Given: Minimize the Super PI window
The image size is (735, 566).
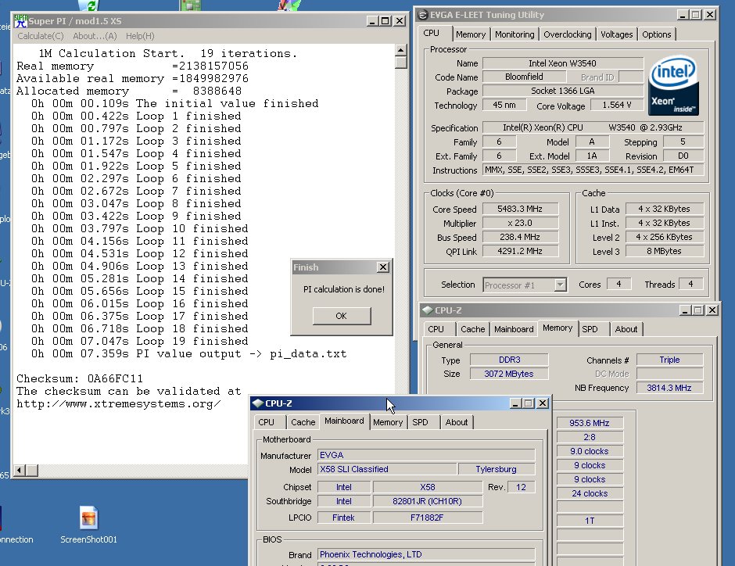Looking at the screenshot, I should [x=372, y=21].
